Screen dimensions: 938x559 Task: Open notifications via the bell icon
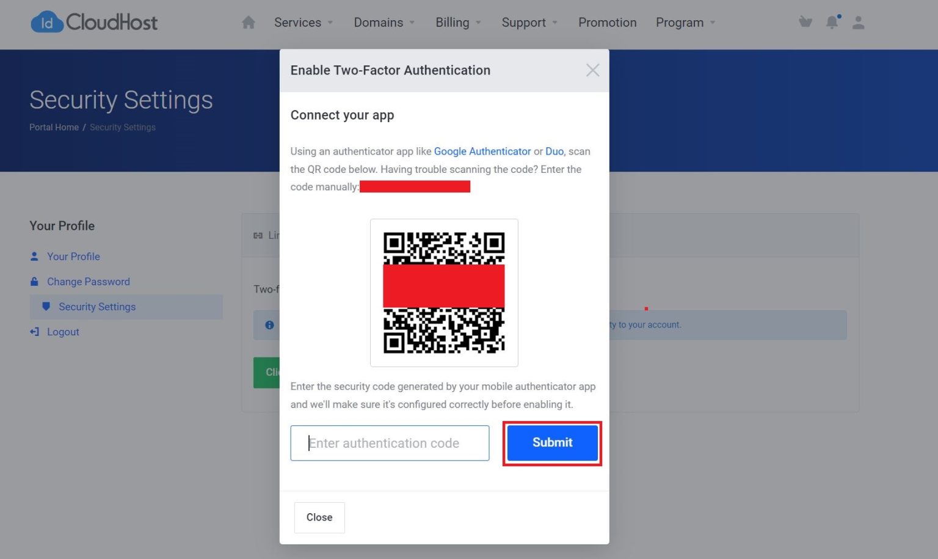click(x=832, y=22)
